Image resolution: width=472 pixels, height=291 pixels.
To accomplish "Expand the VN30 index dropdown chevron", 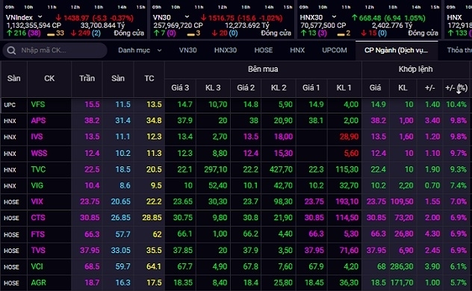I will click(x=187, y=17).
